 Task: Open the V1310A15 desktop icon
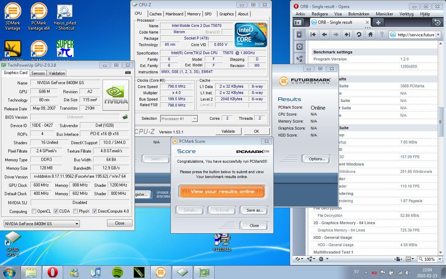222,242
